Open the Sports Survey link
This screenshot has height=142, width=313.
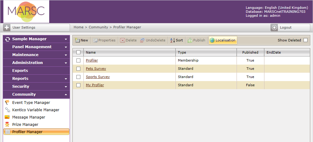point(98,77)
